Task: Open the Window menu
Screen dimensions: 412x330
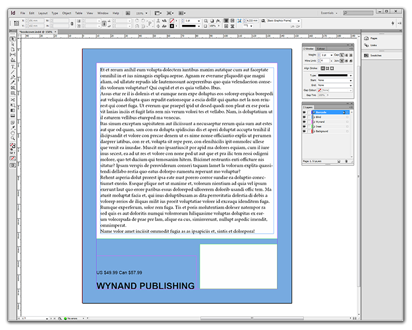Action: coord(103,13)
